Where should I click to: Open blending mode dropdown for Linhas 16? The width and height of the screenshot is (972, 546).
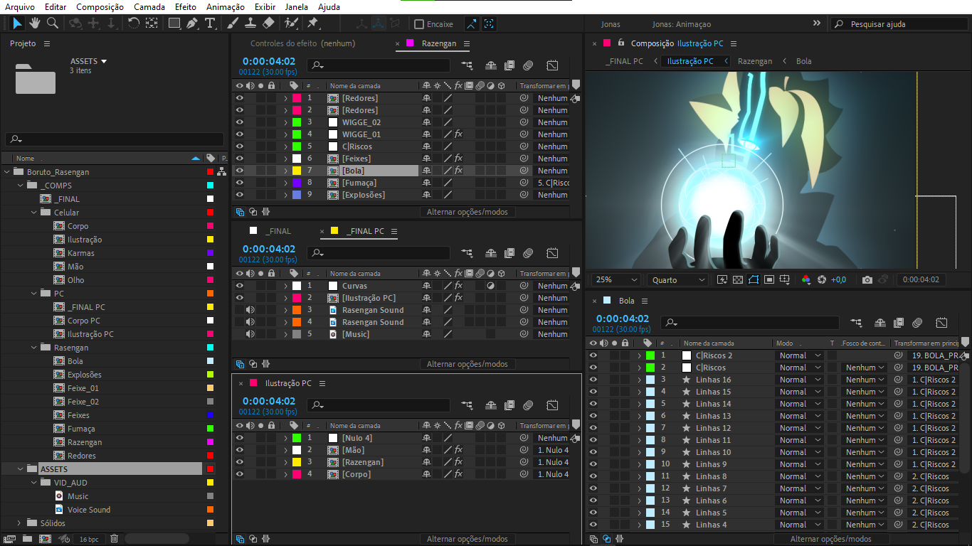coord(799,380)
